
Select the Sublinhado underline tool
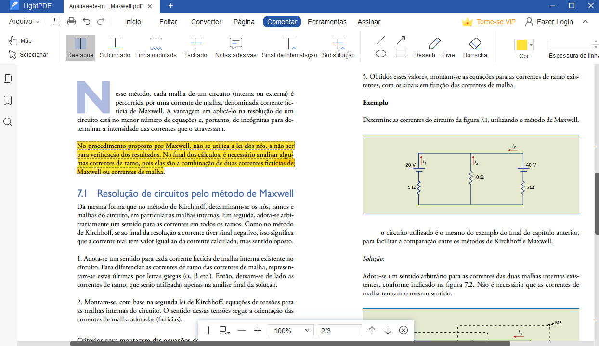[x=115, y=47]
